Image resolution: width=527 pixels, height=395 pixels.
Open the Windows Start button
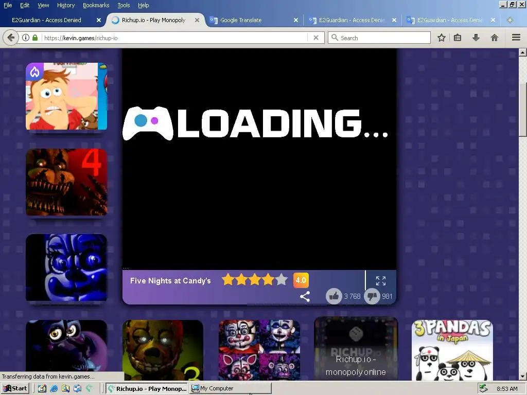(15, 389)
